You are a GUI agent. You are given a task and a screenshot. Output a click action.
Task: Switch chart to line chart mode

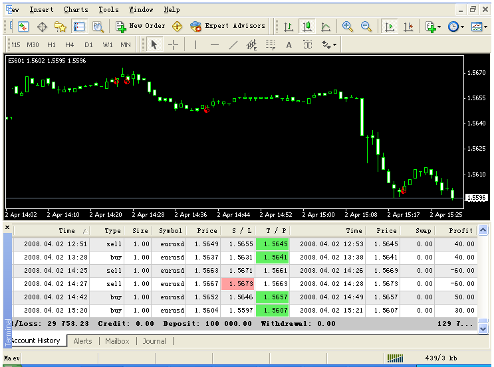tap(326, 27)
